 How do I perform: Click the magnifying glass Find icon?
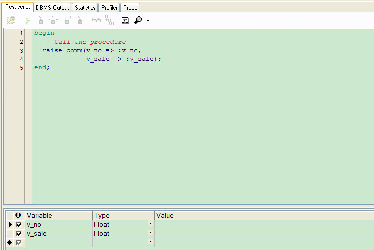138,20
